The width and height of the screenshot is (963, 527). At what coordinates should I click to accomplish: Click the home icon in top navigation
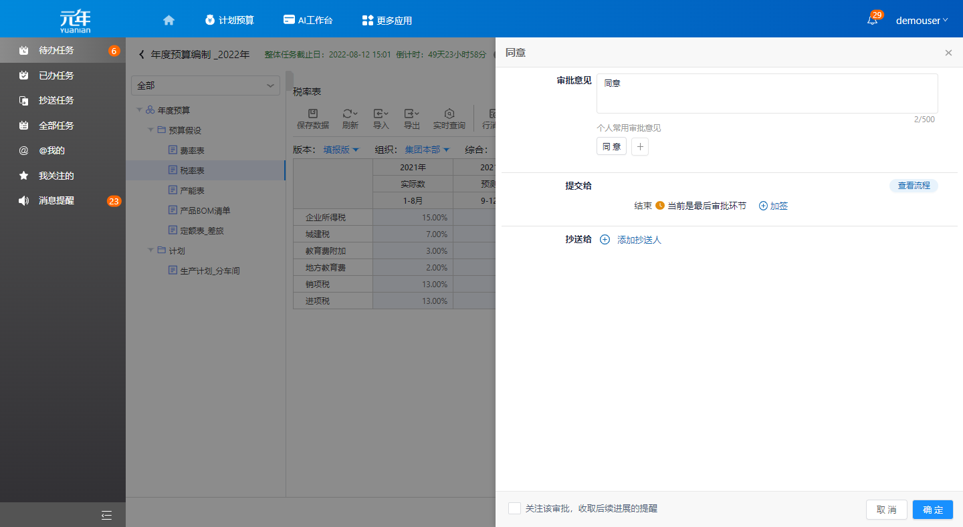click(169, 20)
